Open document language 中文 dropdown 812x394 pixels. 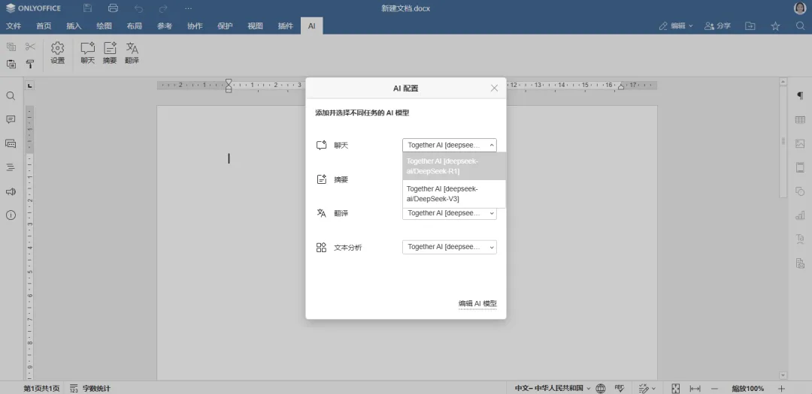click(552, 388)
